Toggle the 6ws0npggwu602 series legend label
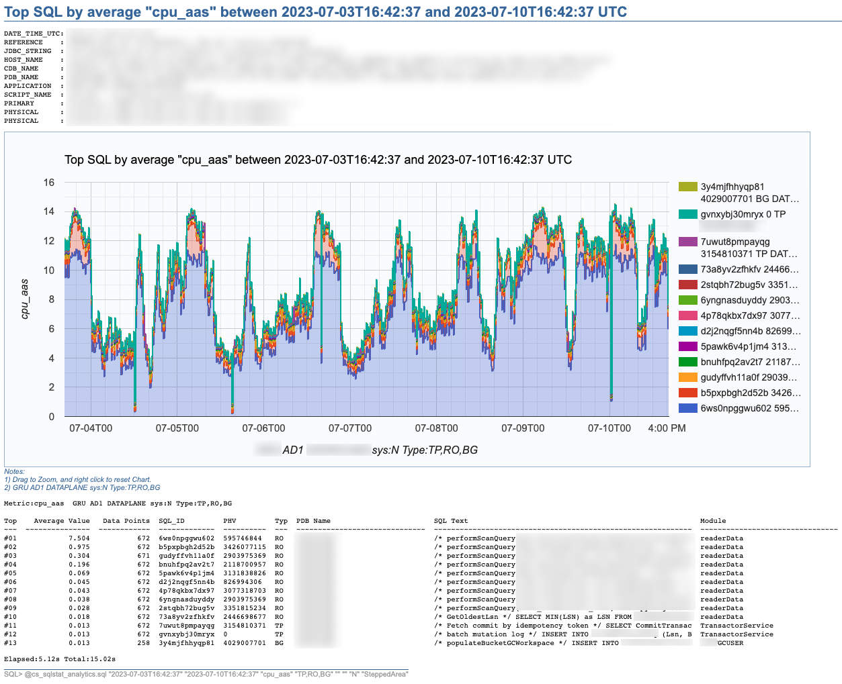Viewport: 842px width, 684px height. tap(749, 408)
